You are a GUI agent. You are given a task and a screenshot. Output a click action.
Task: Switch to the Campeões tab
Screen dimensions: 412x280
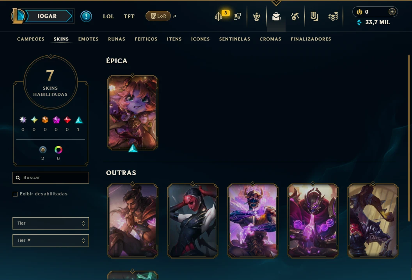[x=31, y=39]
